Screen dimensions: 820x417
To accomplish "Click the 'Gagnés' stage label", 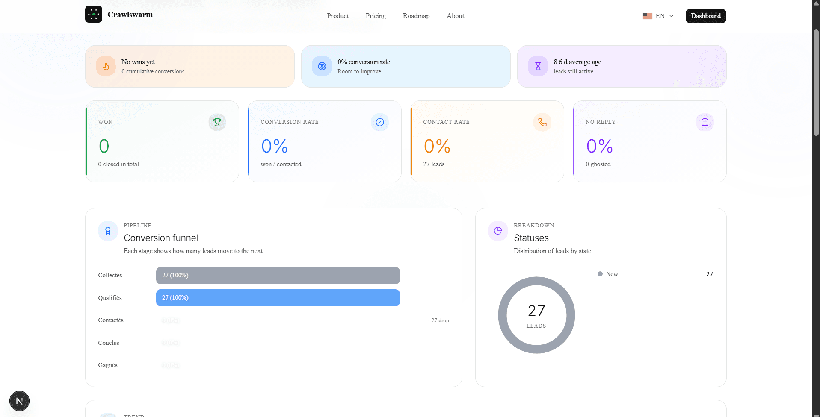I will coord(108,365).
